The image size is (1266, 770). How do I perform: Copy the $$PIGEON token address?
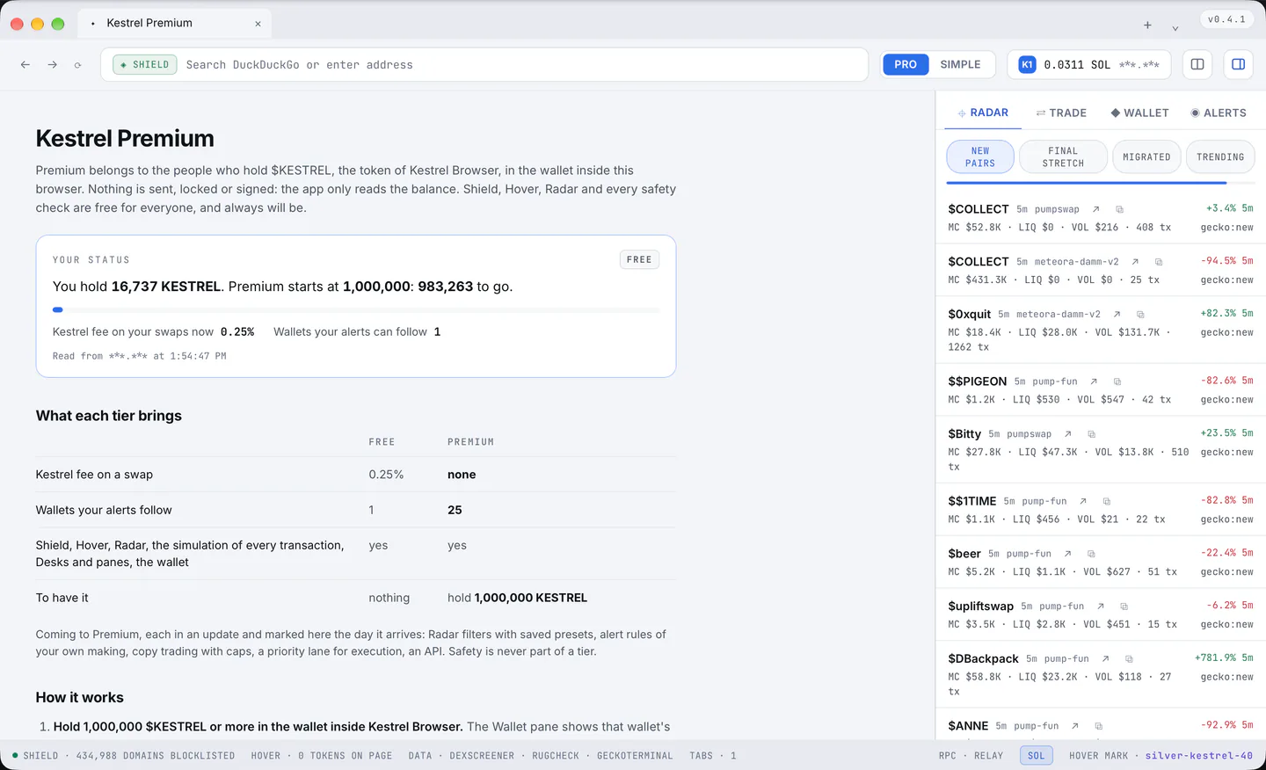coord(1117,381)
